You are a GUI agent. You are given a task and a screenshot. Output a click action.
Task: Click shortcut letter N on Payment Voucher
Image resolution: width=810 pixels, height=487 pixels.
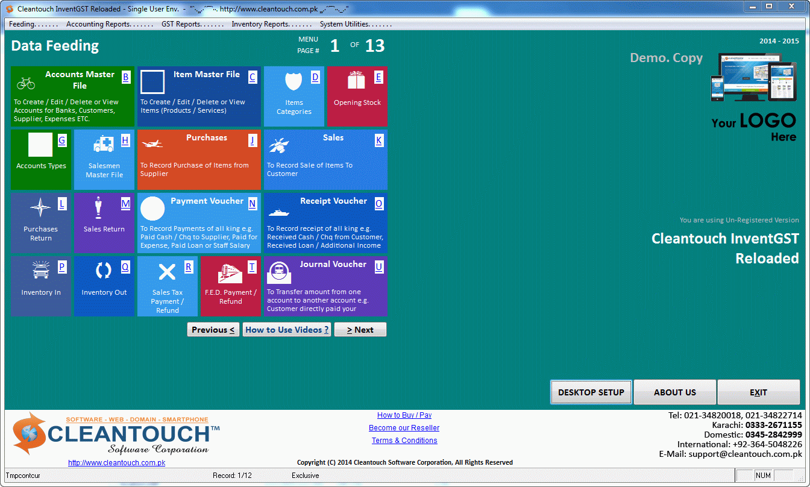252,204
